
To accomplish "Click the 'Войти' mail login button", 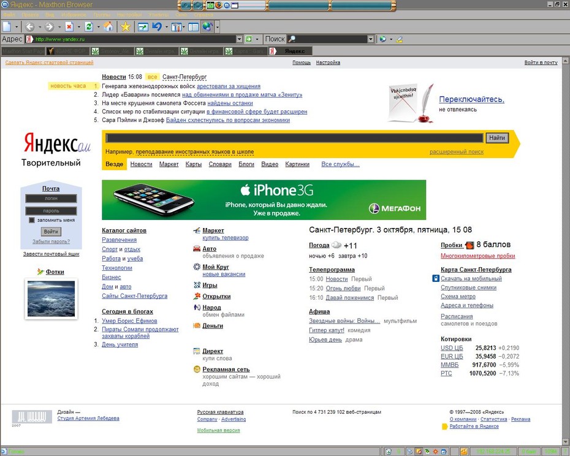I will (51, 232).
